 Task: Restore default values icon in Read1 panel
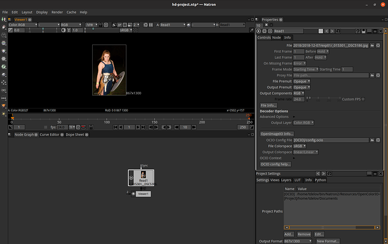click(338, 31)
